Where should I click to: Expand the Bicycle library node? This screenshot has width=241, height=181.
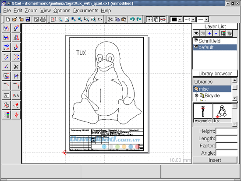196,96
